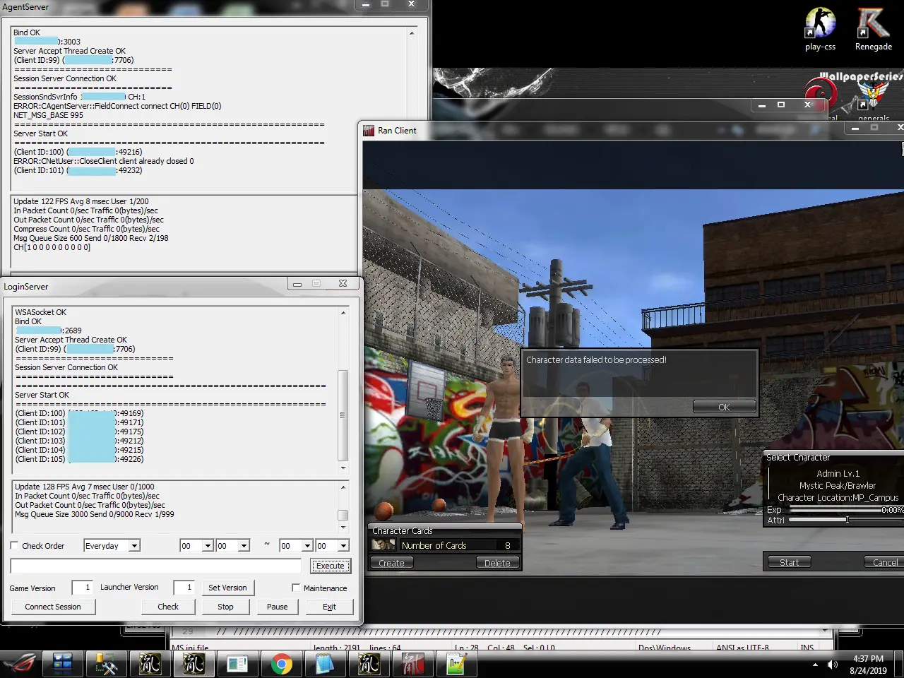Open the Renegade desktop shortcut

874,29
